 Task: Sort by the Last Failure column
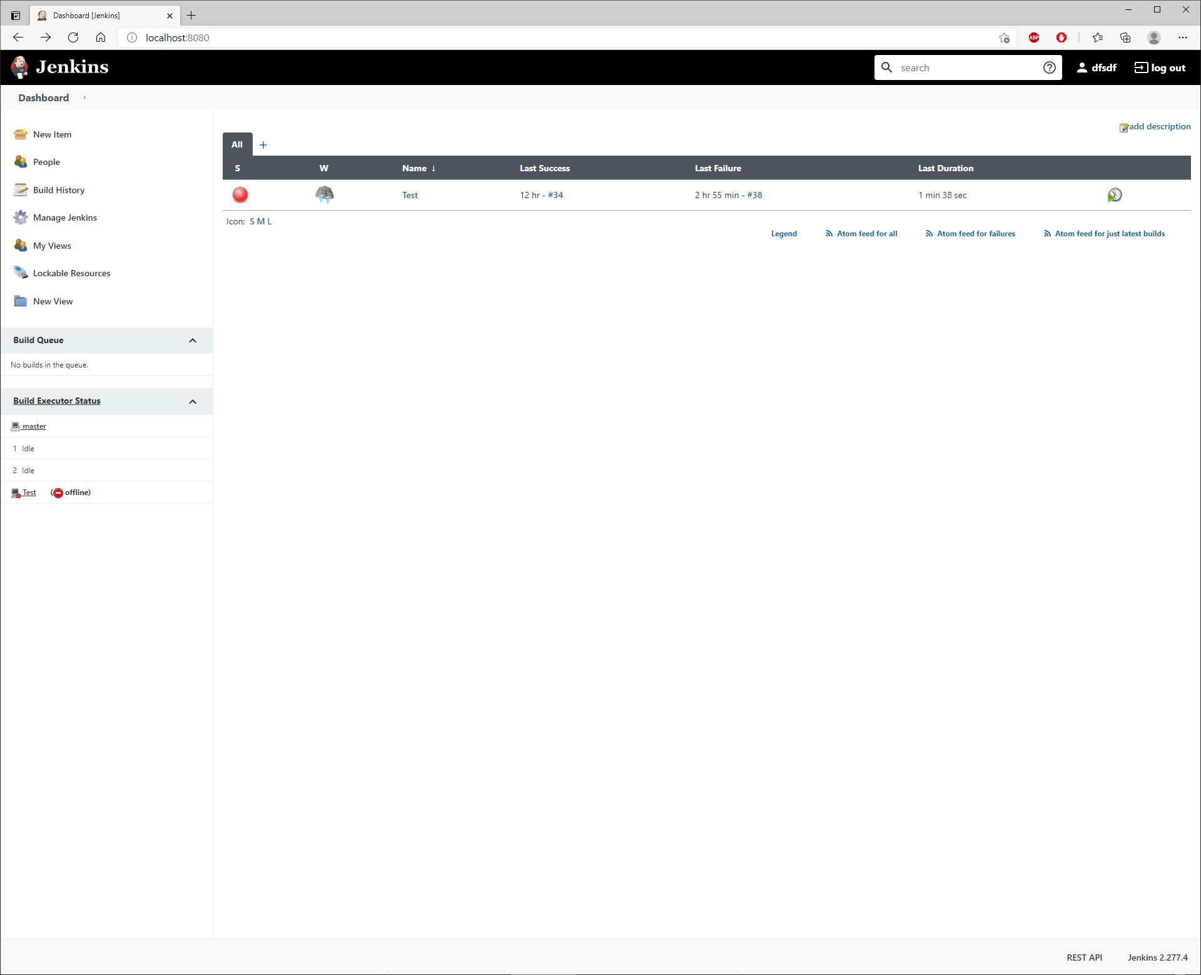(x=717, y=168)
